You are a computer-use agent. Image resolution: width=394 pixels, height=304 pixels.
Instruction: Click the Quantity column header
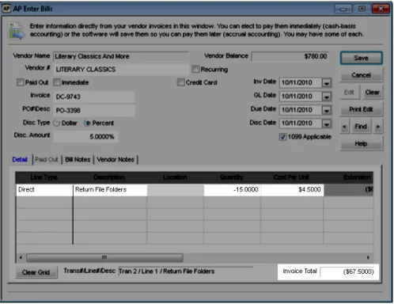coord(232,177)
